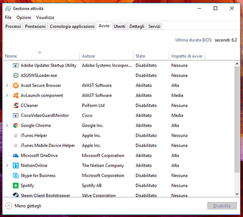
Task: Select the Avvio tab
Action: tap(104, 26)
